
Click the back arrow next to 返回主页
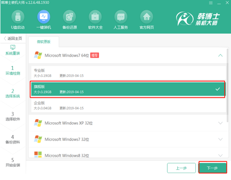click(x=5, y=39)
